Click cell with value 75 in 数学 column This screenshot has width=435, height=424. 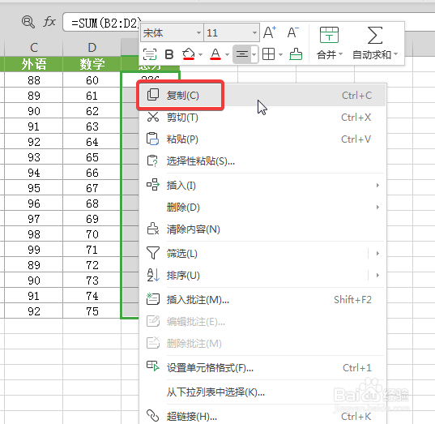tap(92, 311)
